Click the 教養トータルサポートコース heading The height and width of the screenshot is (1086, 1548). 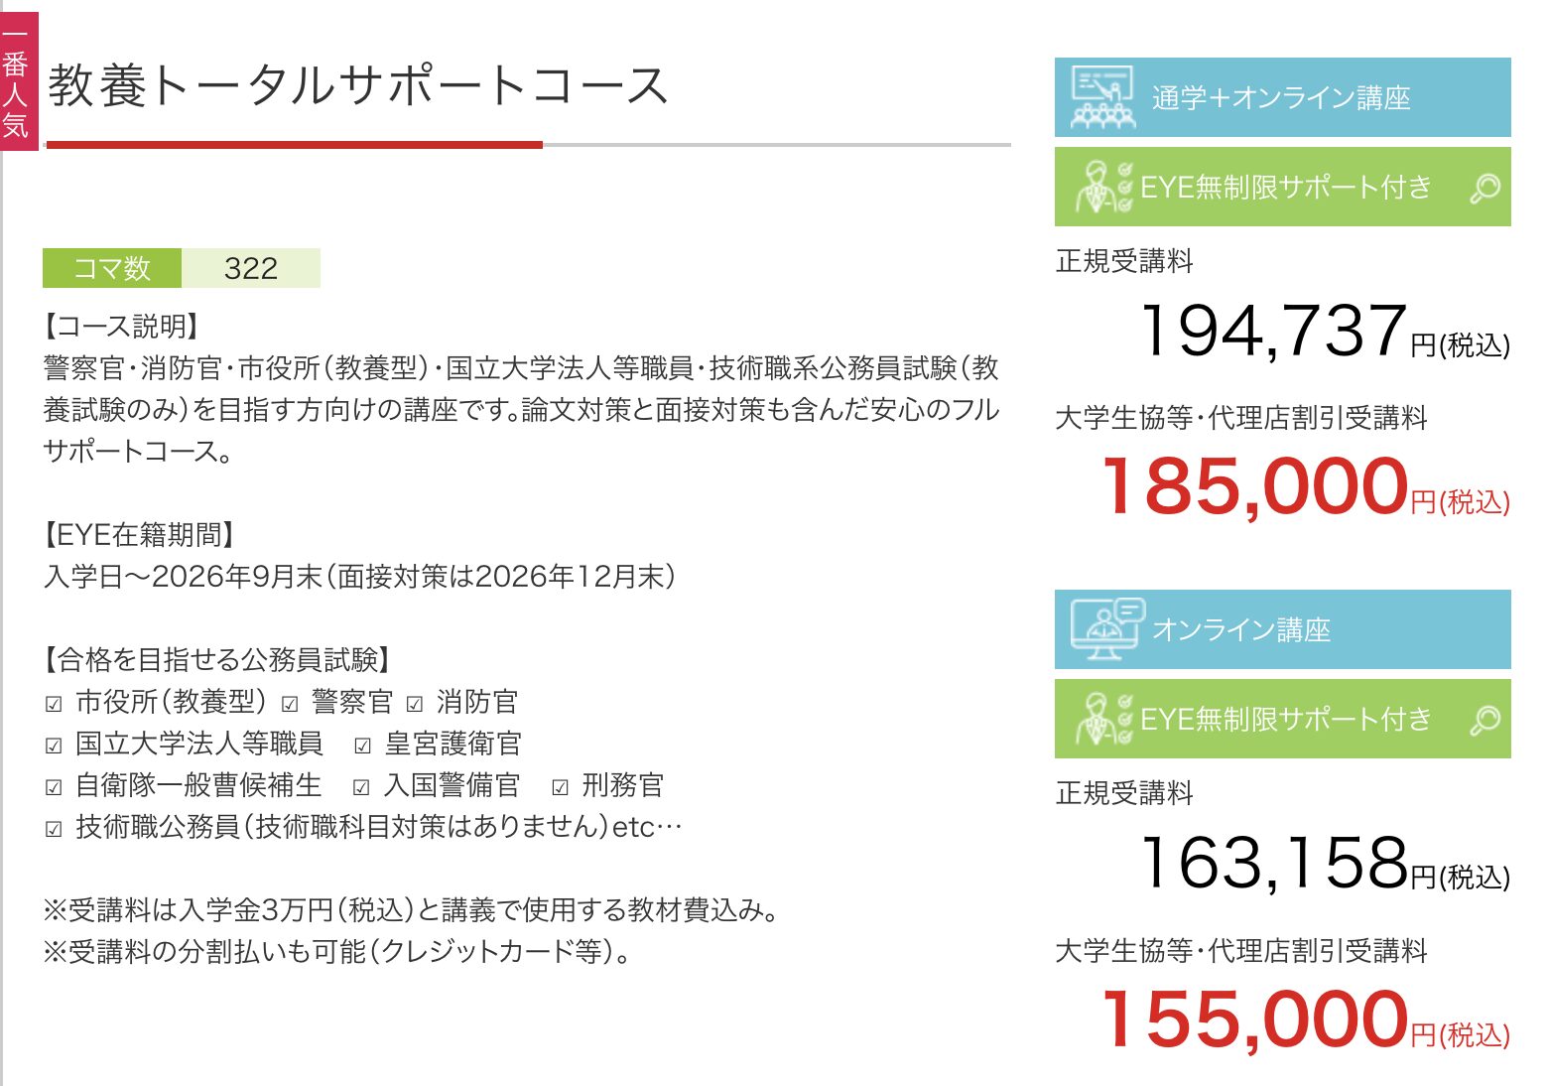[357, 85]
